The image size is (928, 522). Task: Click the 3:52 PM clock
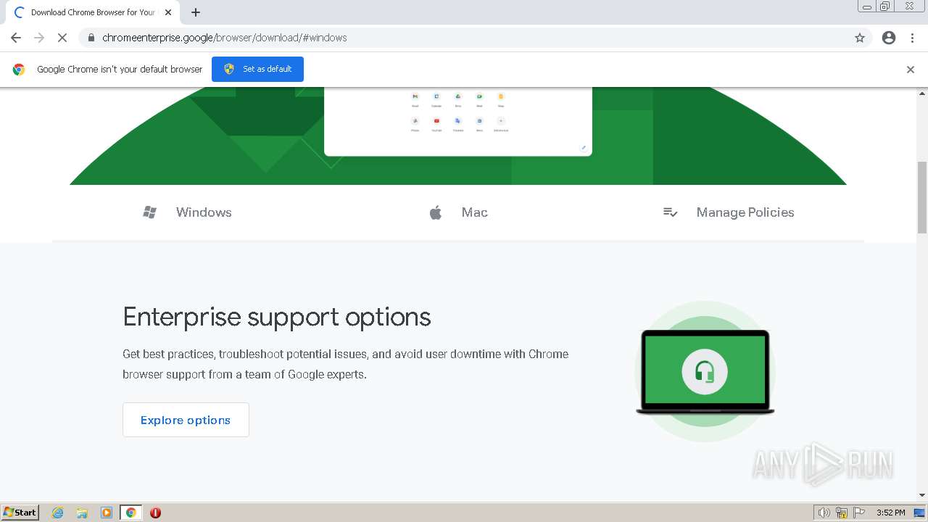(890, 513)
